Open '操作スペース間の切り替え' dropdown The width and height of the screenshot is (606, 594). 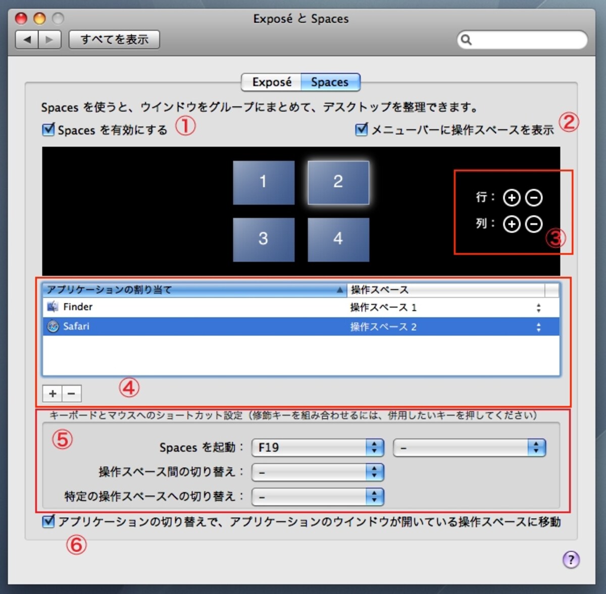[x=318, y=472]
